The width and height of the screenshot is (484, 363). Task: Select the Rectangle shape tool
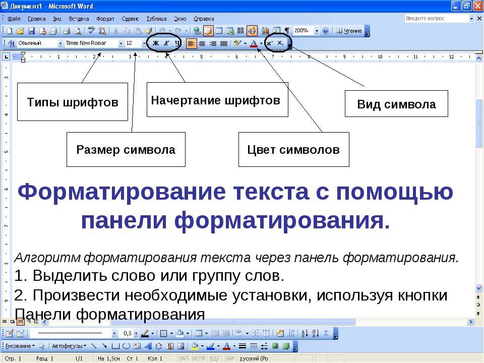(x=115, y=346)
